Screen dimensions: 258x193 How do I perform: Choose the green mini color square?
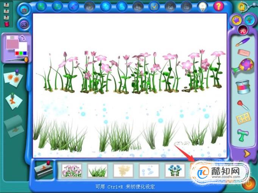click(x=21, y=53)
